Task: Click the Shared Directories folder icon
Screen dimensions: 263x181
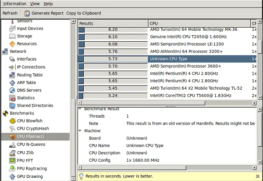Action: coord(12,105)
